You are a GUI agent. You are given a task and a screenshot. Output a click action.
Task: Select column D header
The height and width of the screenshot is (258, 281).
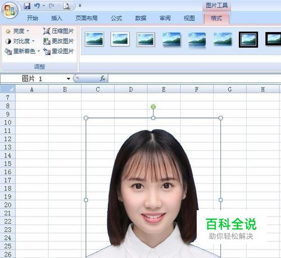[x=131, y=89]
